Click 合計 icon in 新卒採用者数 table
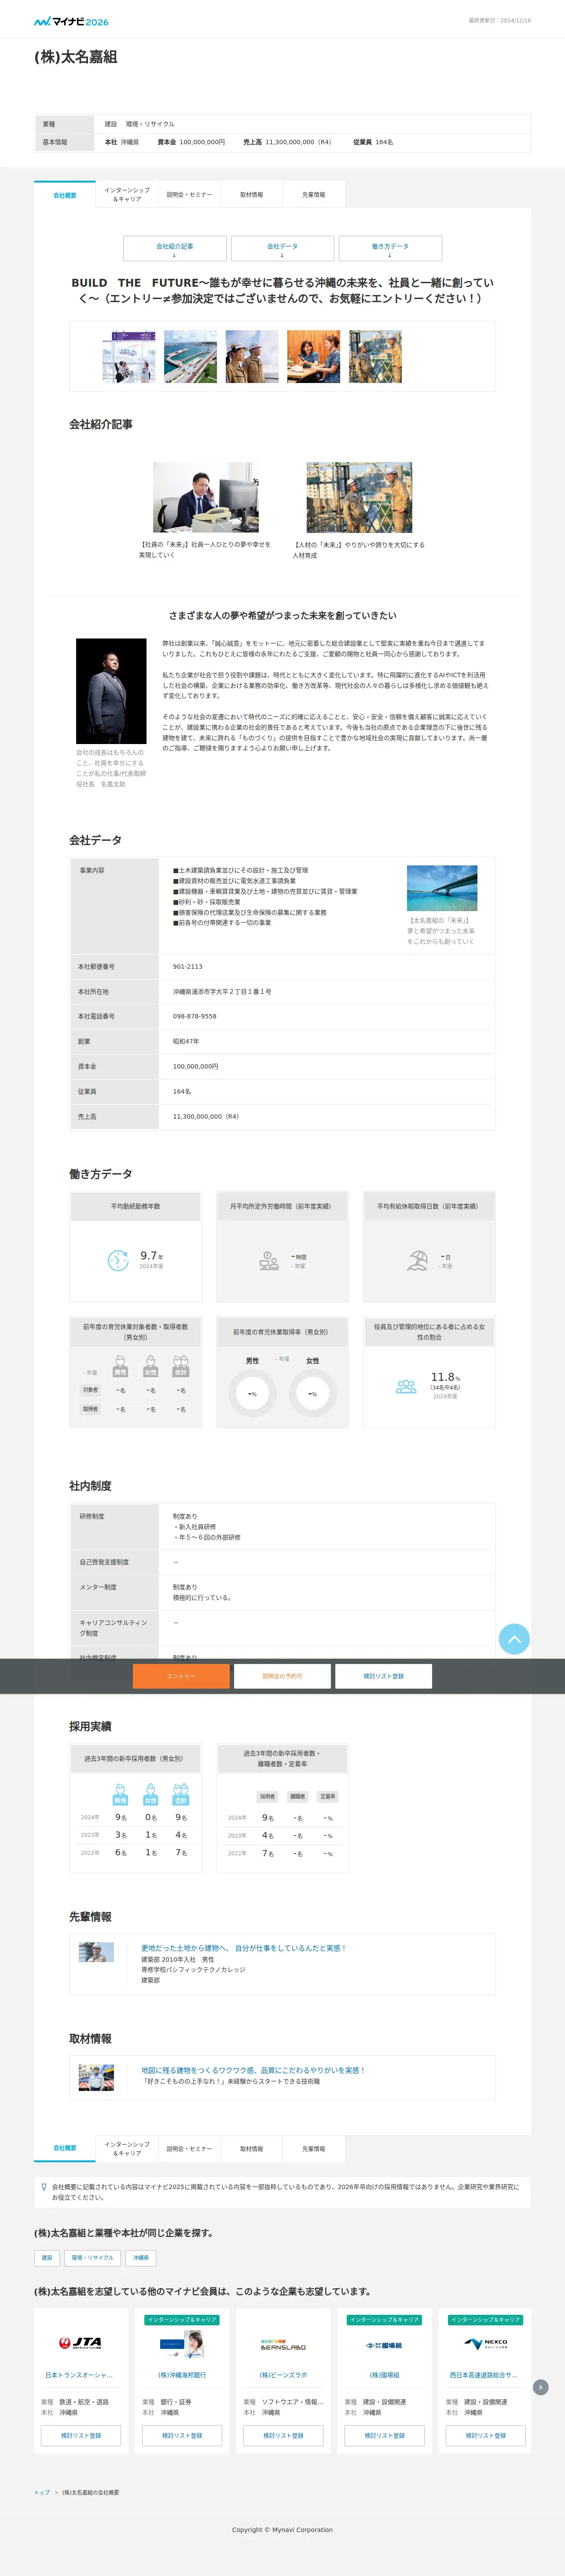565x2576 pixels. click(181, 1794)
